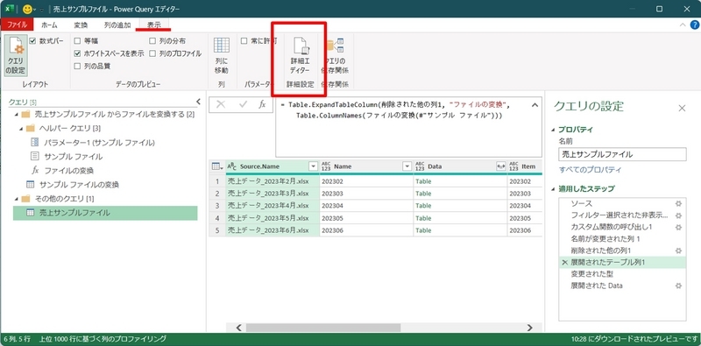
Task: Open gear for フィルター選択された非表示 step
Action: [x=678, y=215]
